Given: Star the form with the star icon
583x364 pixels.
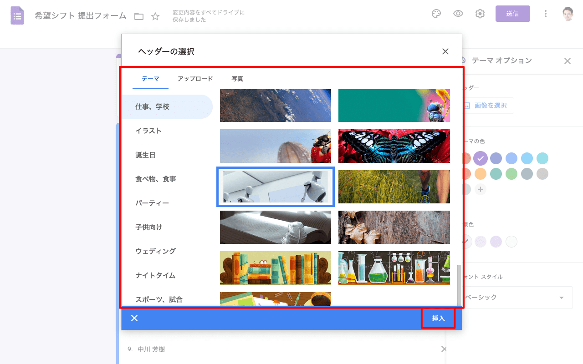Looking at the screenshot, I should coord(155,16).
